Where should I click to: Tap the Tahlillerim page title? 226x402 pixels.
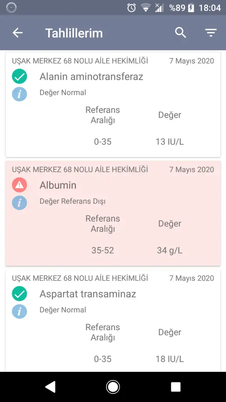(74, 33)
